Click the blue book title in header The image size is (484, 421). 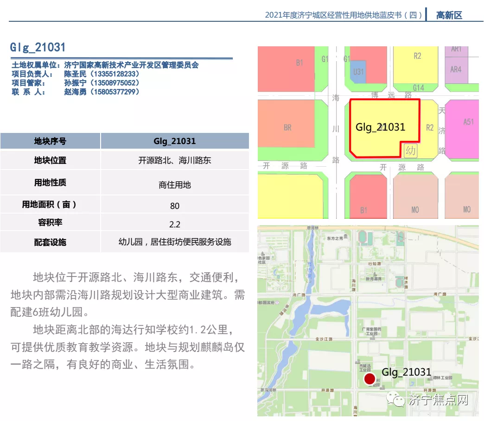click(344, 15)
